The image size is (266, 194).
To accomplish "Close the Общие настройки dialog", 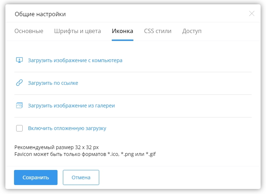I will (252, 14).
